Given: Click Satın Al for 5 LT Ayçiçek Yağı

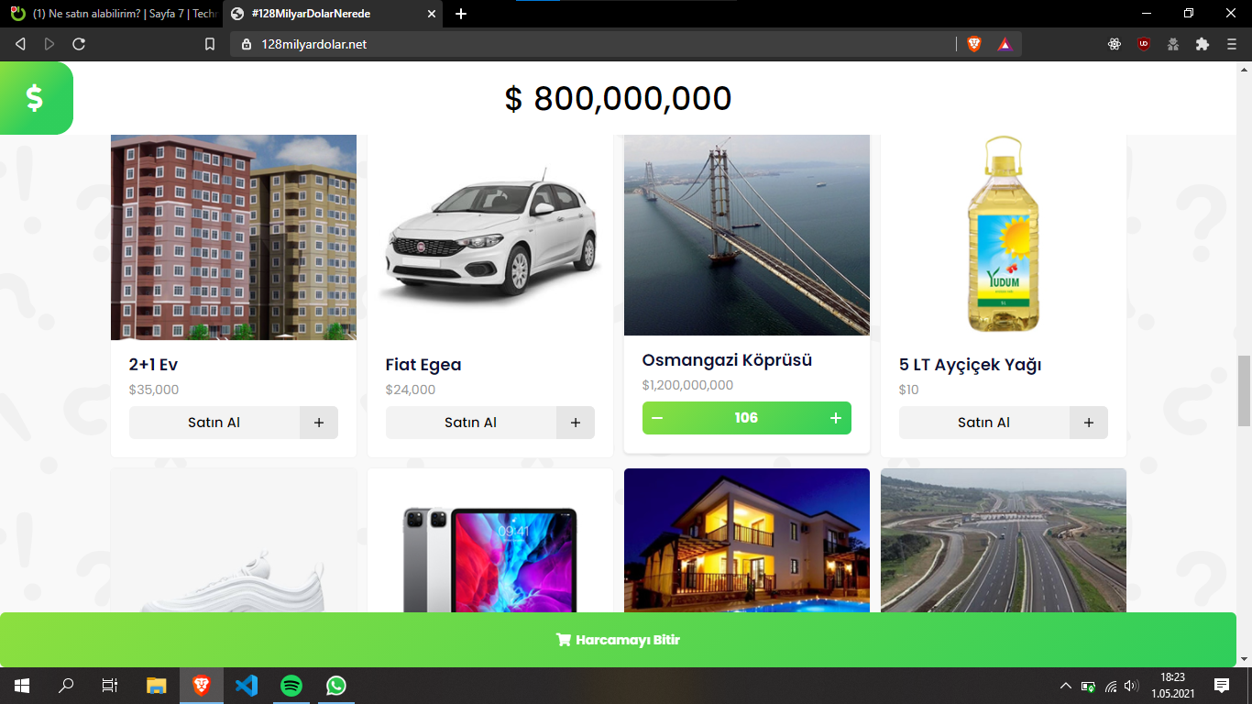Looking at the screenshot, I should [x=984, y=423].
